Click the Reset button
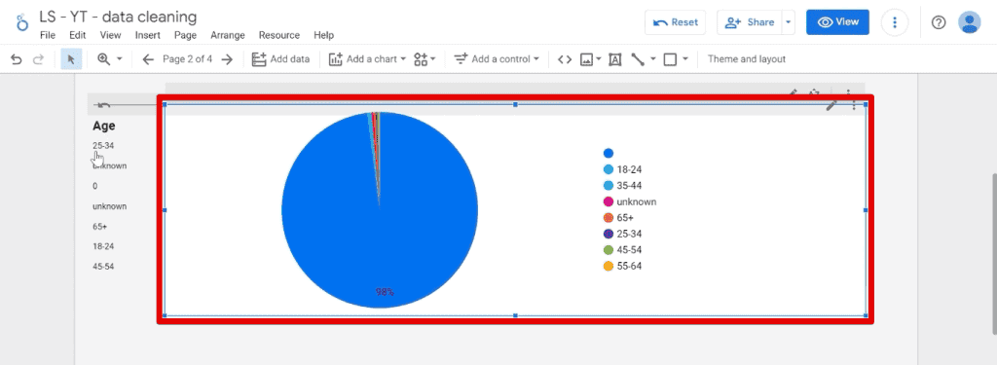 pos(676,22)
